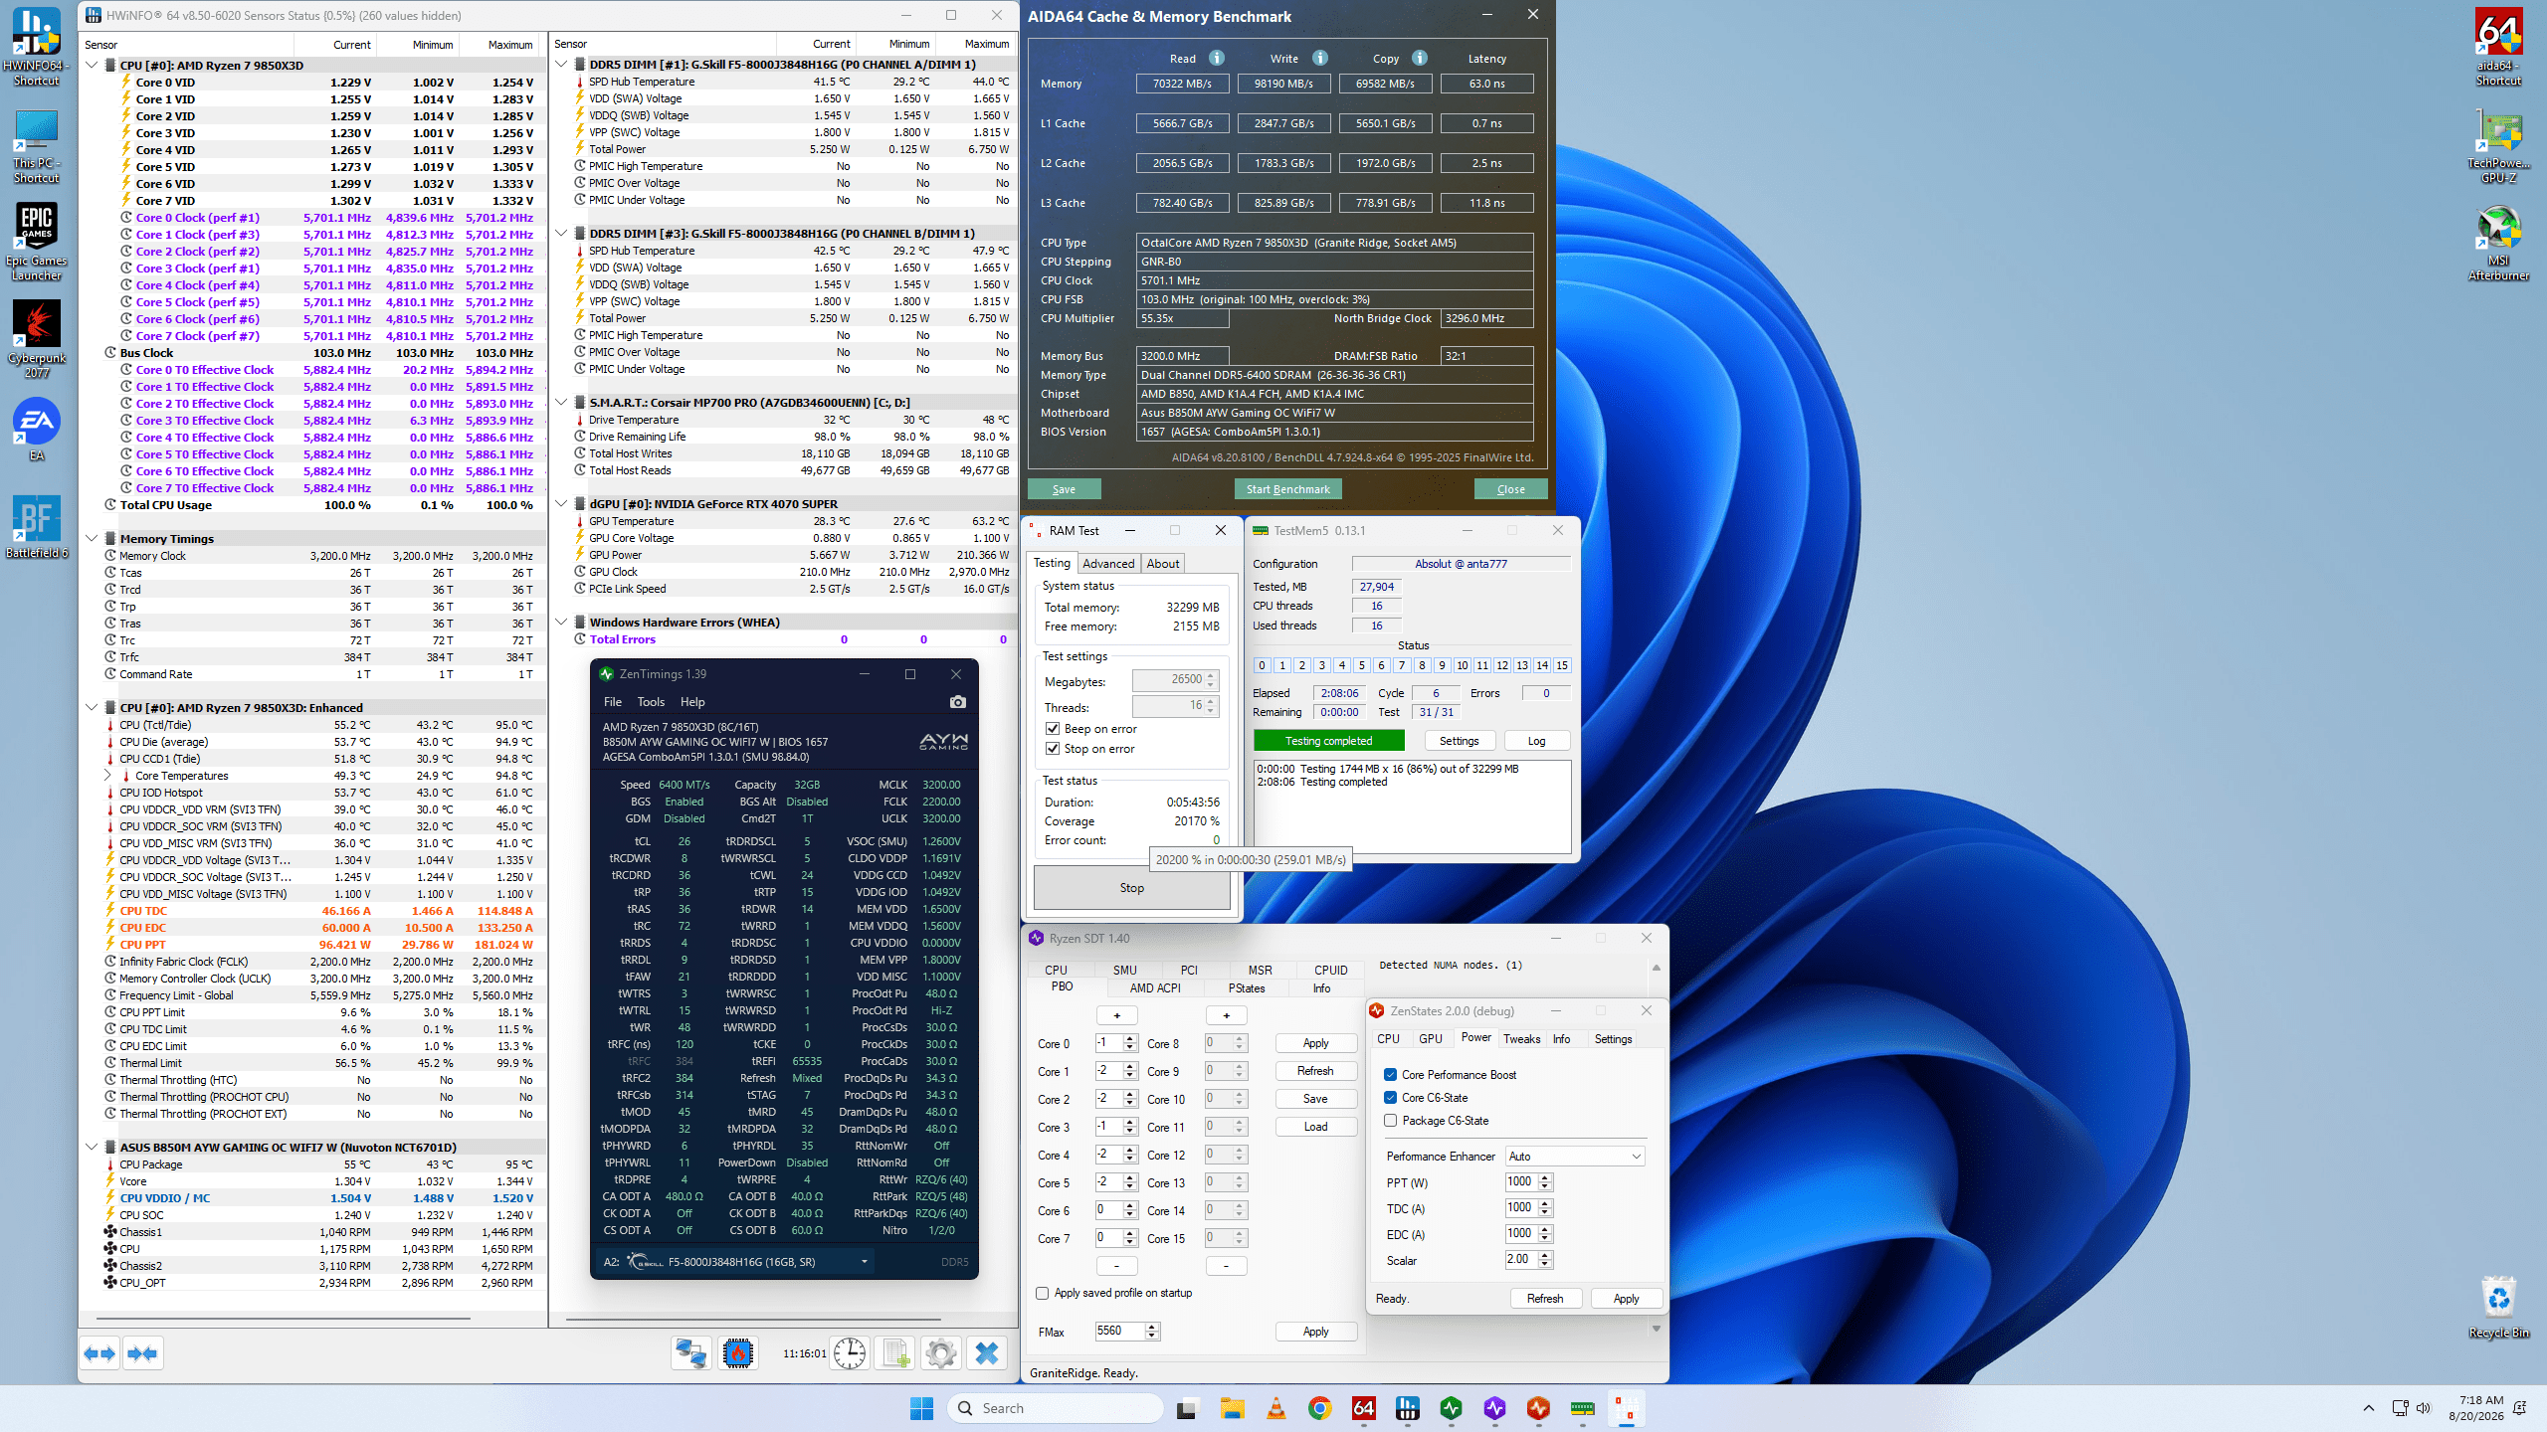Click the flame chip icon in HWiNFO toolbar
Image resolution: width=2547 pixels, height=1432 pixels.
pyautogui.click(x=738, y=1353)
